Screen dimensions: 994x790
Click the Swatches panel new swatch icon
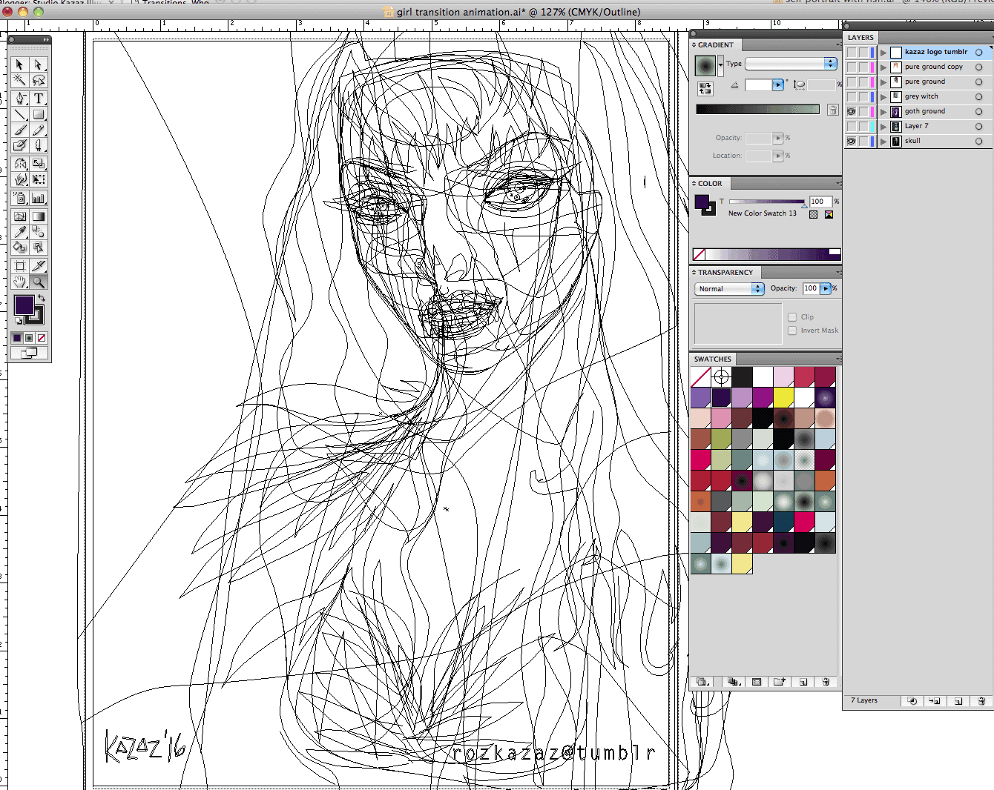coord(803,682)
